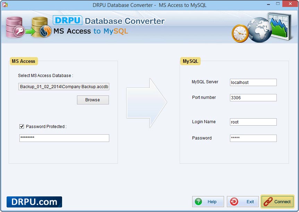299x212 pixels.
Task: Click the MySQL group label
Action: [x=190, y=61]
